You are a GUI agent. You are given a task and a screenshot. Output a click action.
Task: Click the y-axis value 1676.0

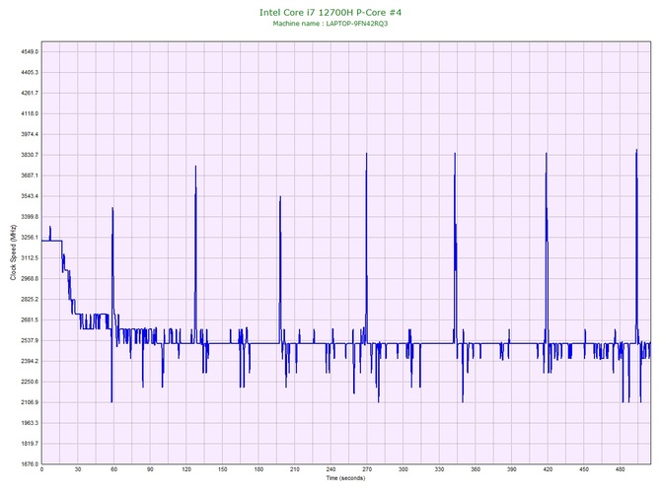30,464
